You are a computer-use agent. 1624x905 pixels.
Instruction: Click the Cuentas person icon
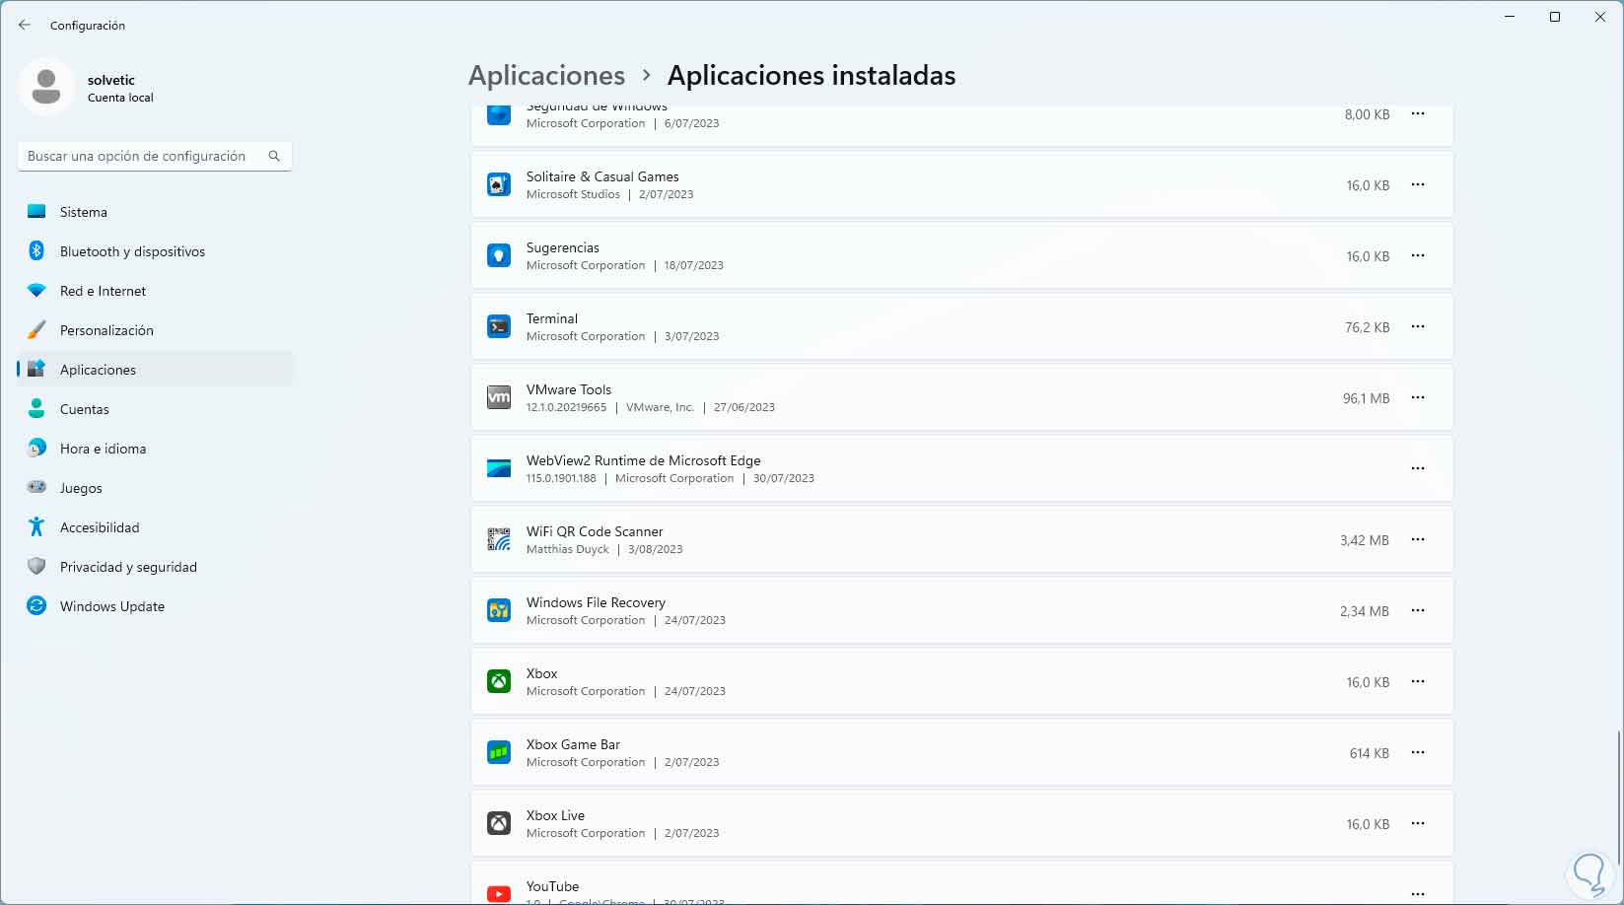36,409
